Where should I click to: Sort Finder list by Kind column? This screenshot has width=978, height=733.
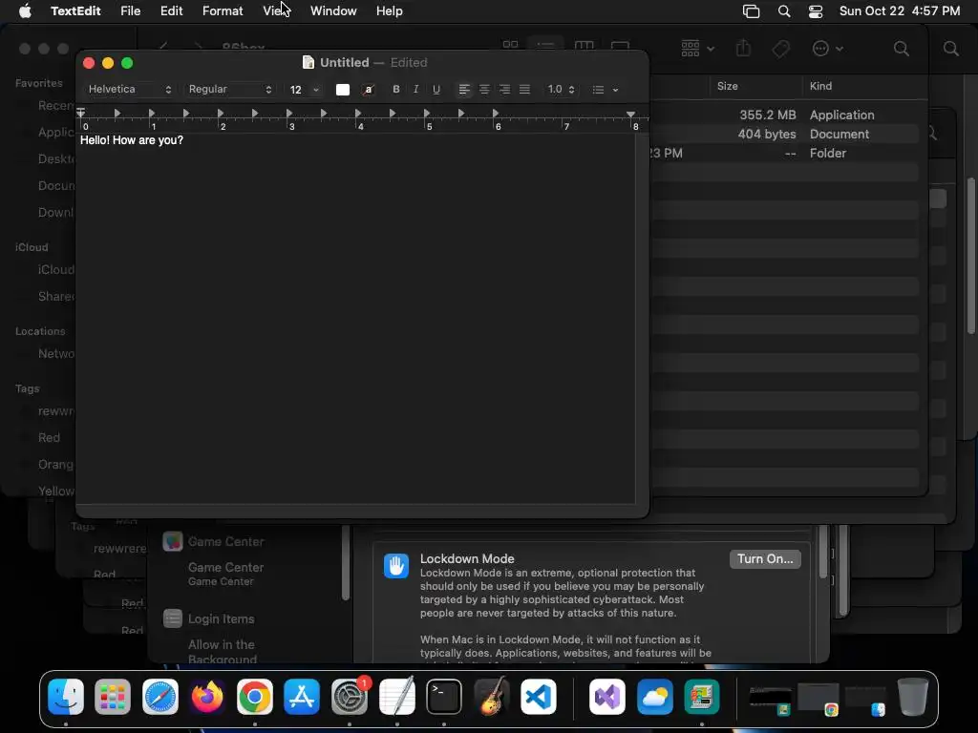click(820, 86)
